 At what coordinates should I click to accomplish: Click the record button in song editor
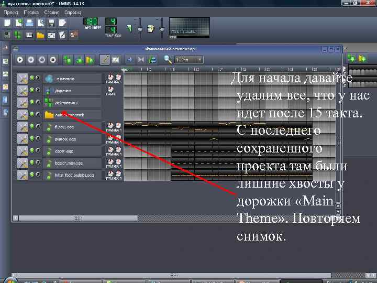[31, 59]
